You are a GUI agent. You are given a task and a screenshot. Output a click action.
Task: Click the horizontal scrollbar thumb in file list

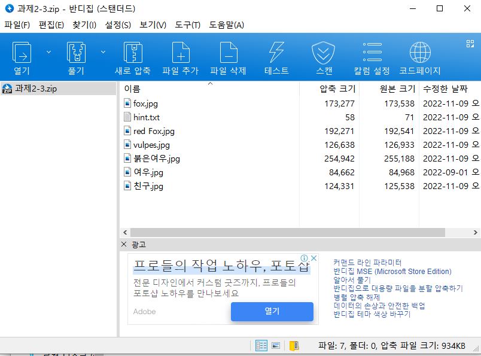point(288,233)
